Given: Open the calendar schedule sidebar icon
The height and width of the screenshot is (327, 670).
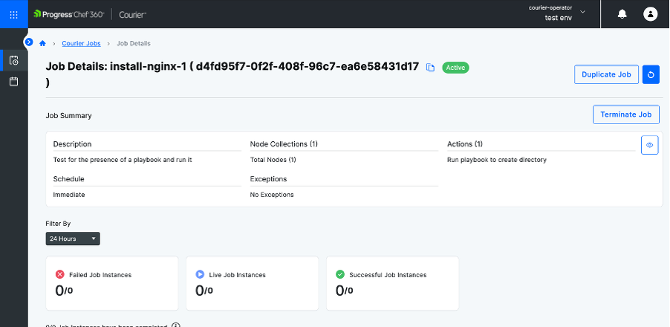Looking at the screenshot, I should pyautogui.click(x=13, y=81).
